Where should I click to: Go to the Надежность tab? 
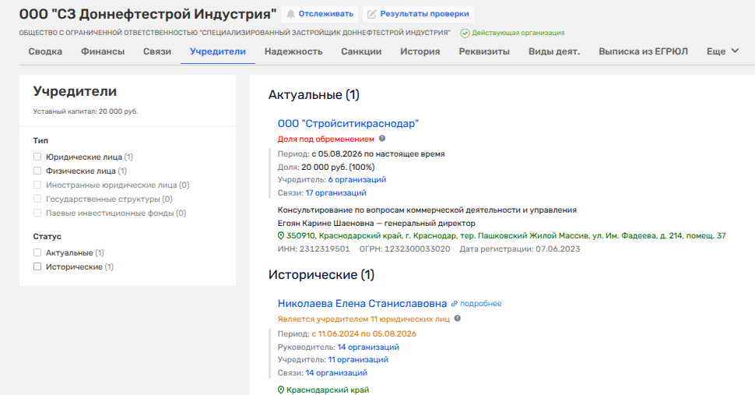click(293, 51)
